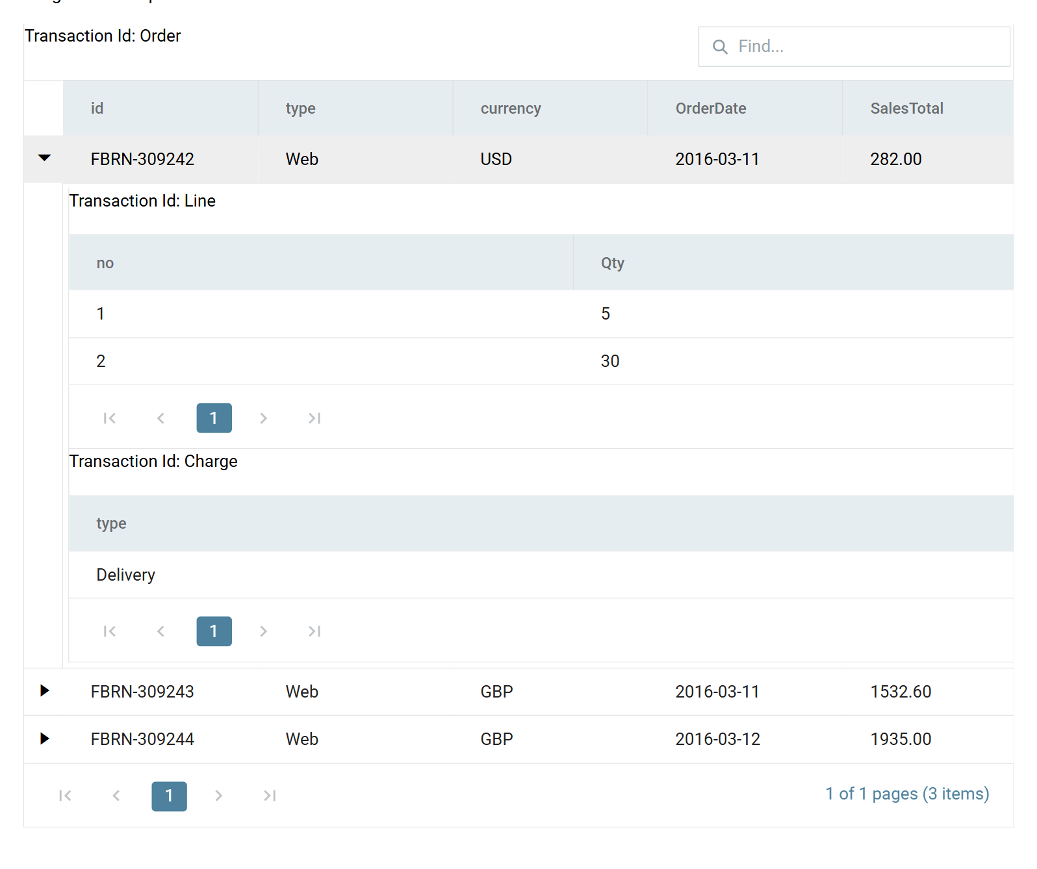Click the '1 of 1 pages (3 items)' summary
Screen dimensions: 1037x869
tap(907, 794)
